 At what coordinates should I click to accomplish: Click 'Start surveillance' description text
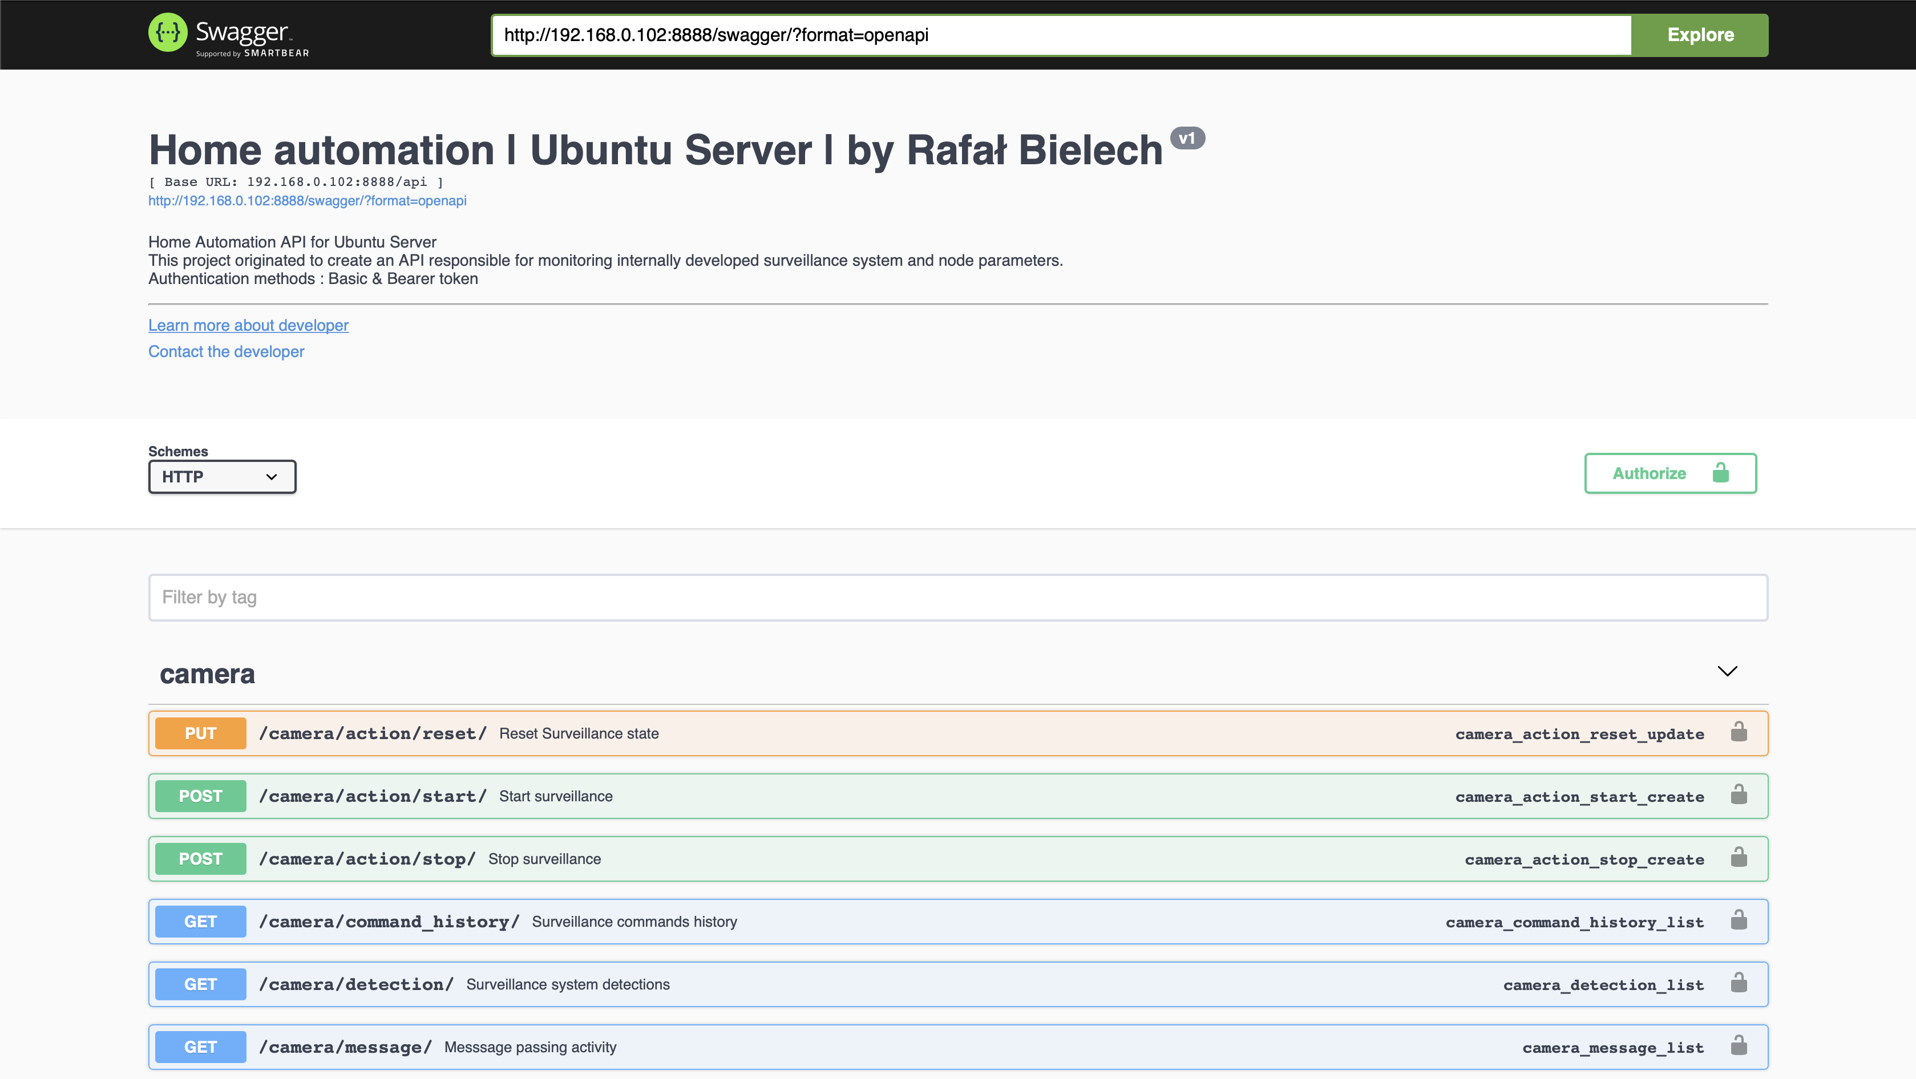coord(556,796)
